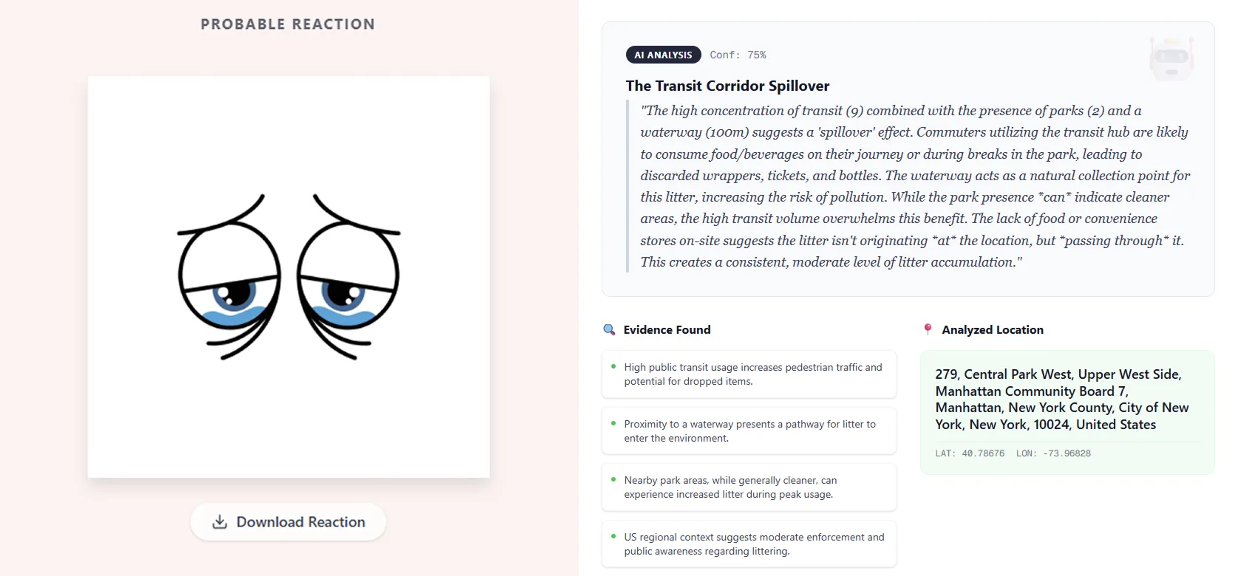Click the sad eyes reaction image
This screenshot has width=1238, height=576.
coord(288,277)
